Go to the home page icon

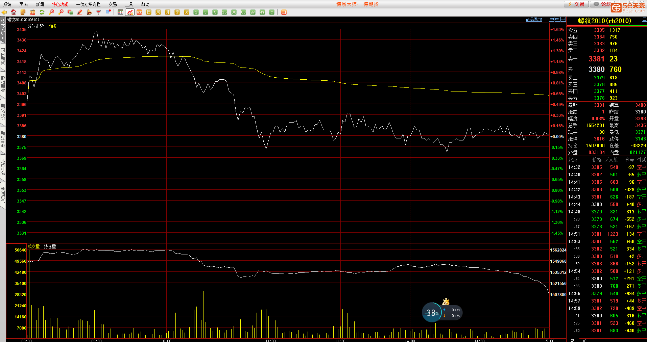coord(14,12)
